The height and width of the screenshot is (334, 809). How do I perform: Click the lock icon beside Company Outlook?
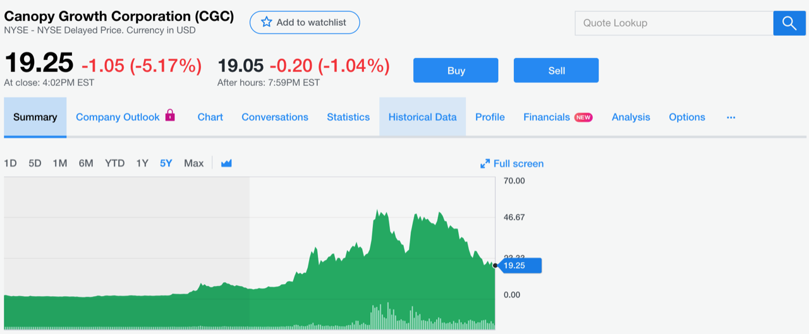click(x=169, y=116)
